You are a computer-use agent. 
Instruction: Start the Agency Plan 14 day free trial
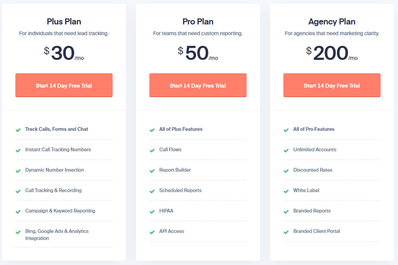pos(332,85)
